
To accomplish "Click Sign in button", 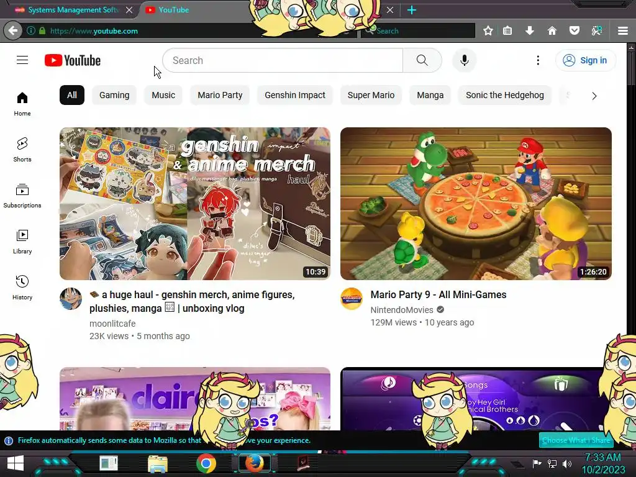I will click(x=585, y=60).
